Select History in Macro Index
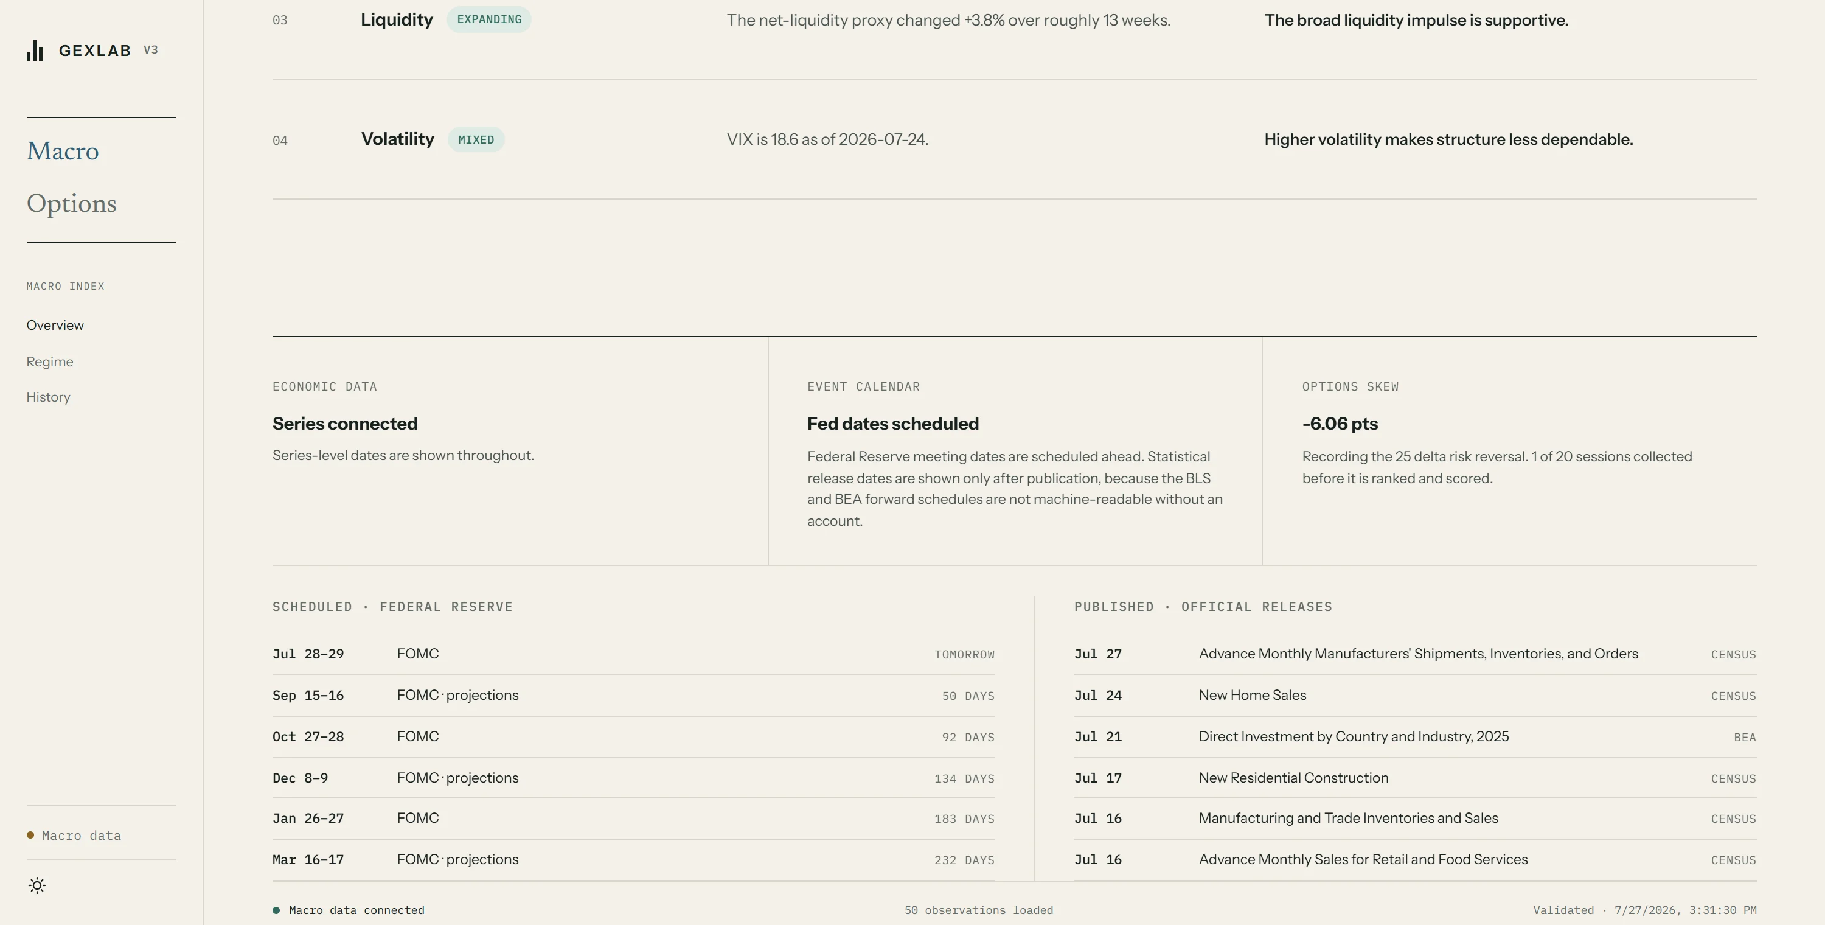This screenshot has width=1825, height=925. (x=48, y=397)
